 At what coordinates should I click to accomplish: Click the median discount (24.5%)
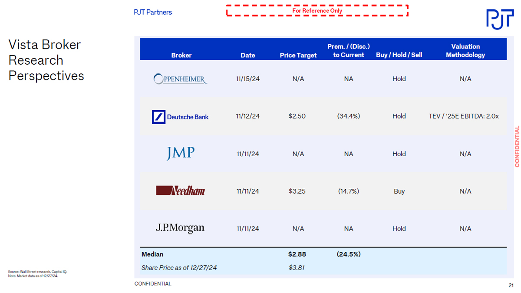click(349, 254)
